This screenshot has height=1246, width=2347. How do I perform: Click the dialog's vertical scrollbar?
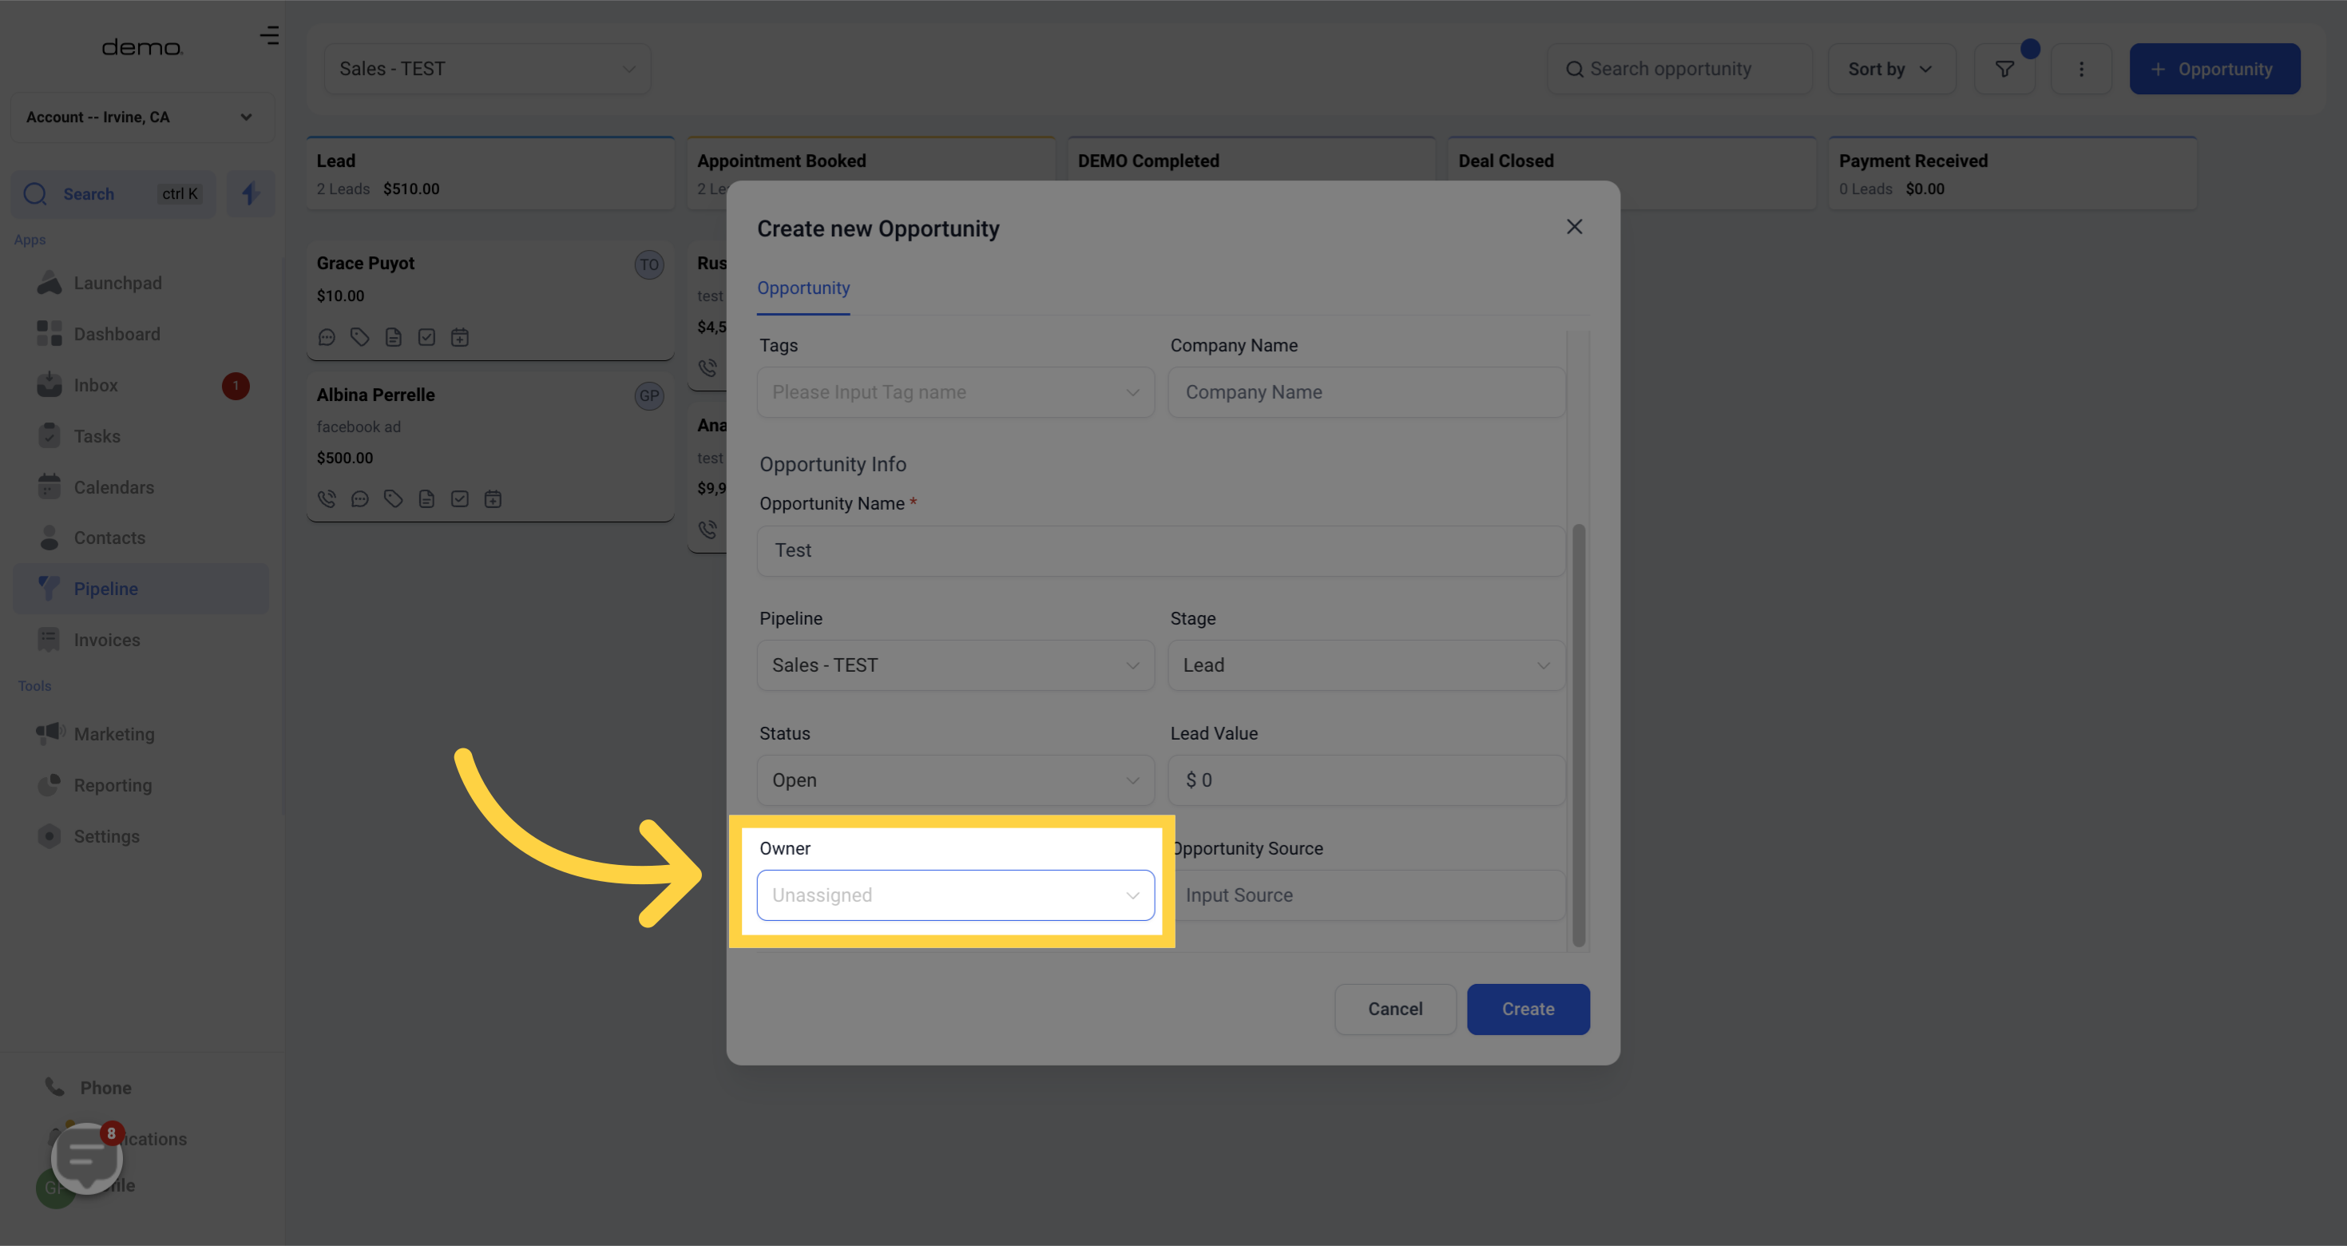tap(1578, 735)
